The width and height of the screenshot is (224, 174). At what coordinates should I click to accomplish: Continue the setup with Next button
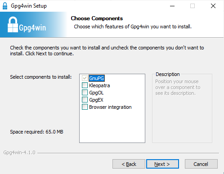(162, 164)
